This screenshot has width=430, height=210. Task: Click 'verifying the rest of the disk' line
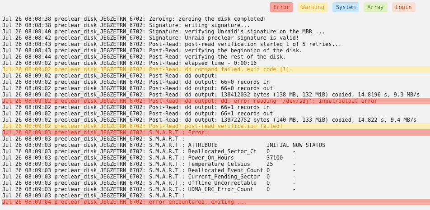pos(144,57)
